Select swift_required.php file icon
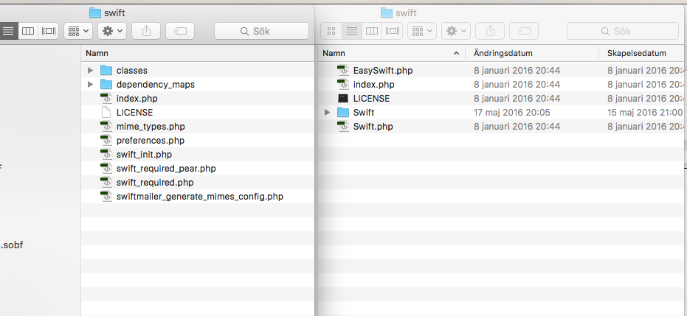 pos(106,182)
